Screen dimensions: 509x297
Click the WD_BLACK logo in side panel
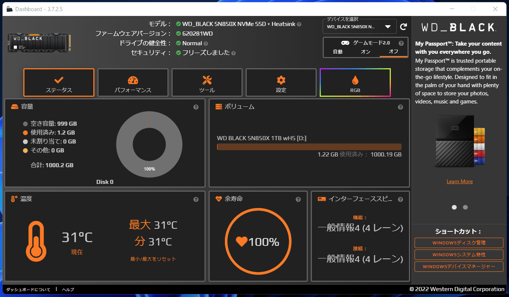coord(459,27)
